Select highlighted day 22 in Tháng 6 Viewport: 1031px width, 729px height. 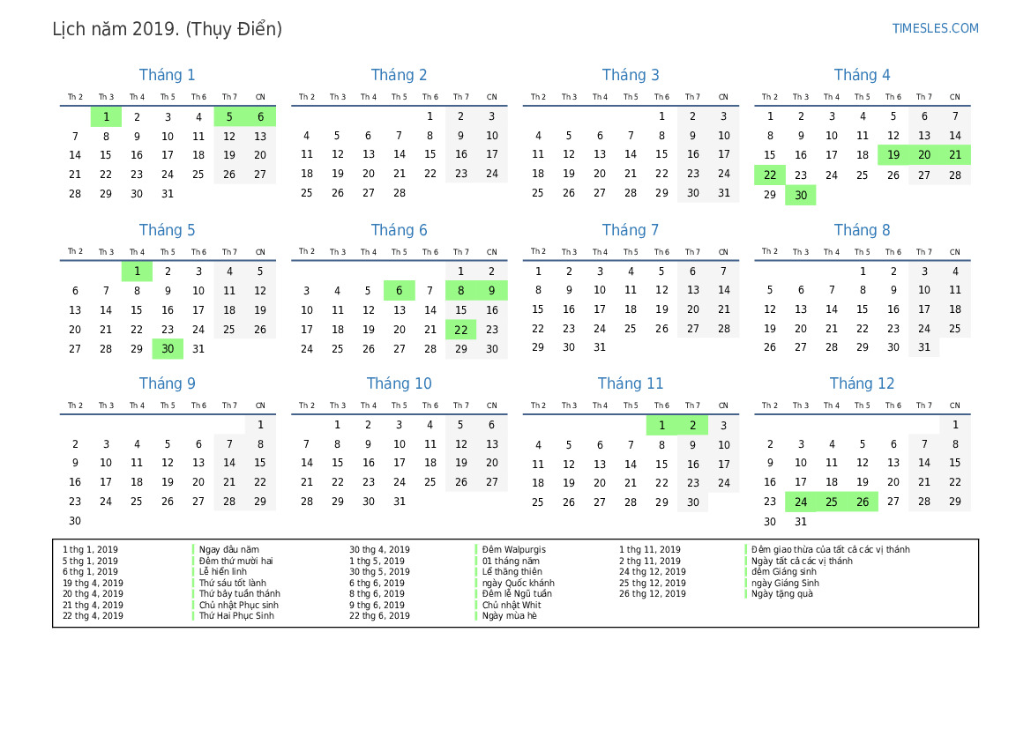[x=460, y=330]
